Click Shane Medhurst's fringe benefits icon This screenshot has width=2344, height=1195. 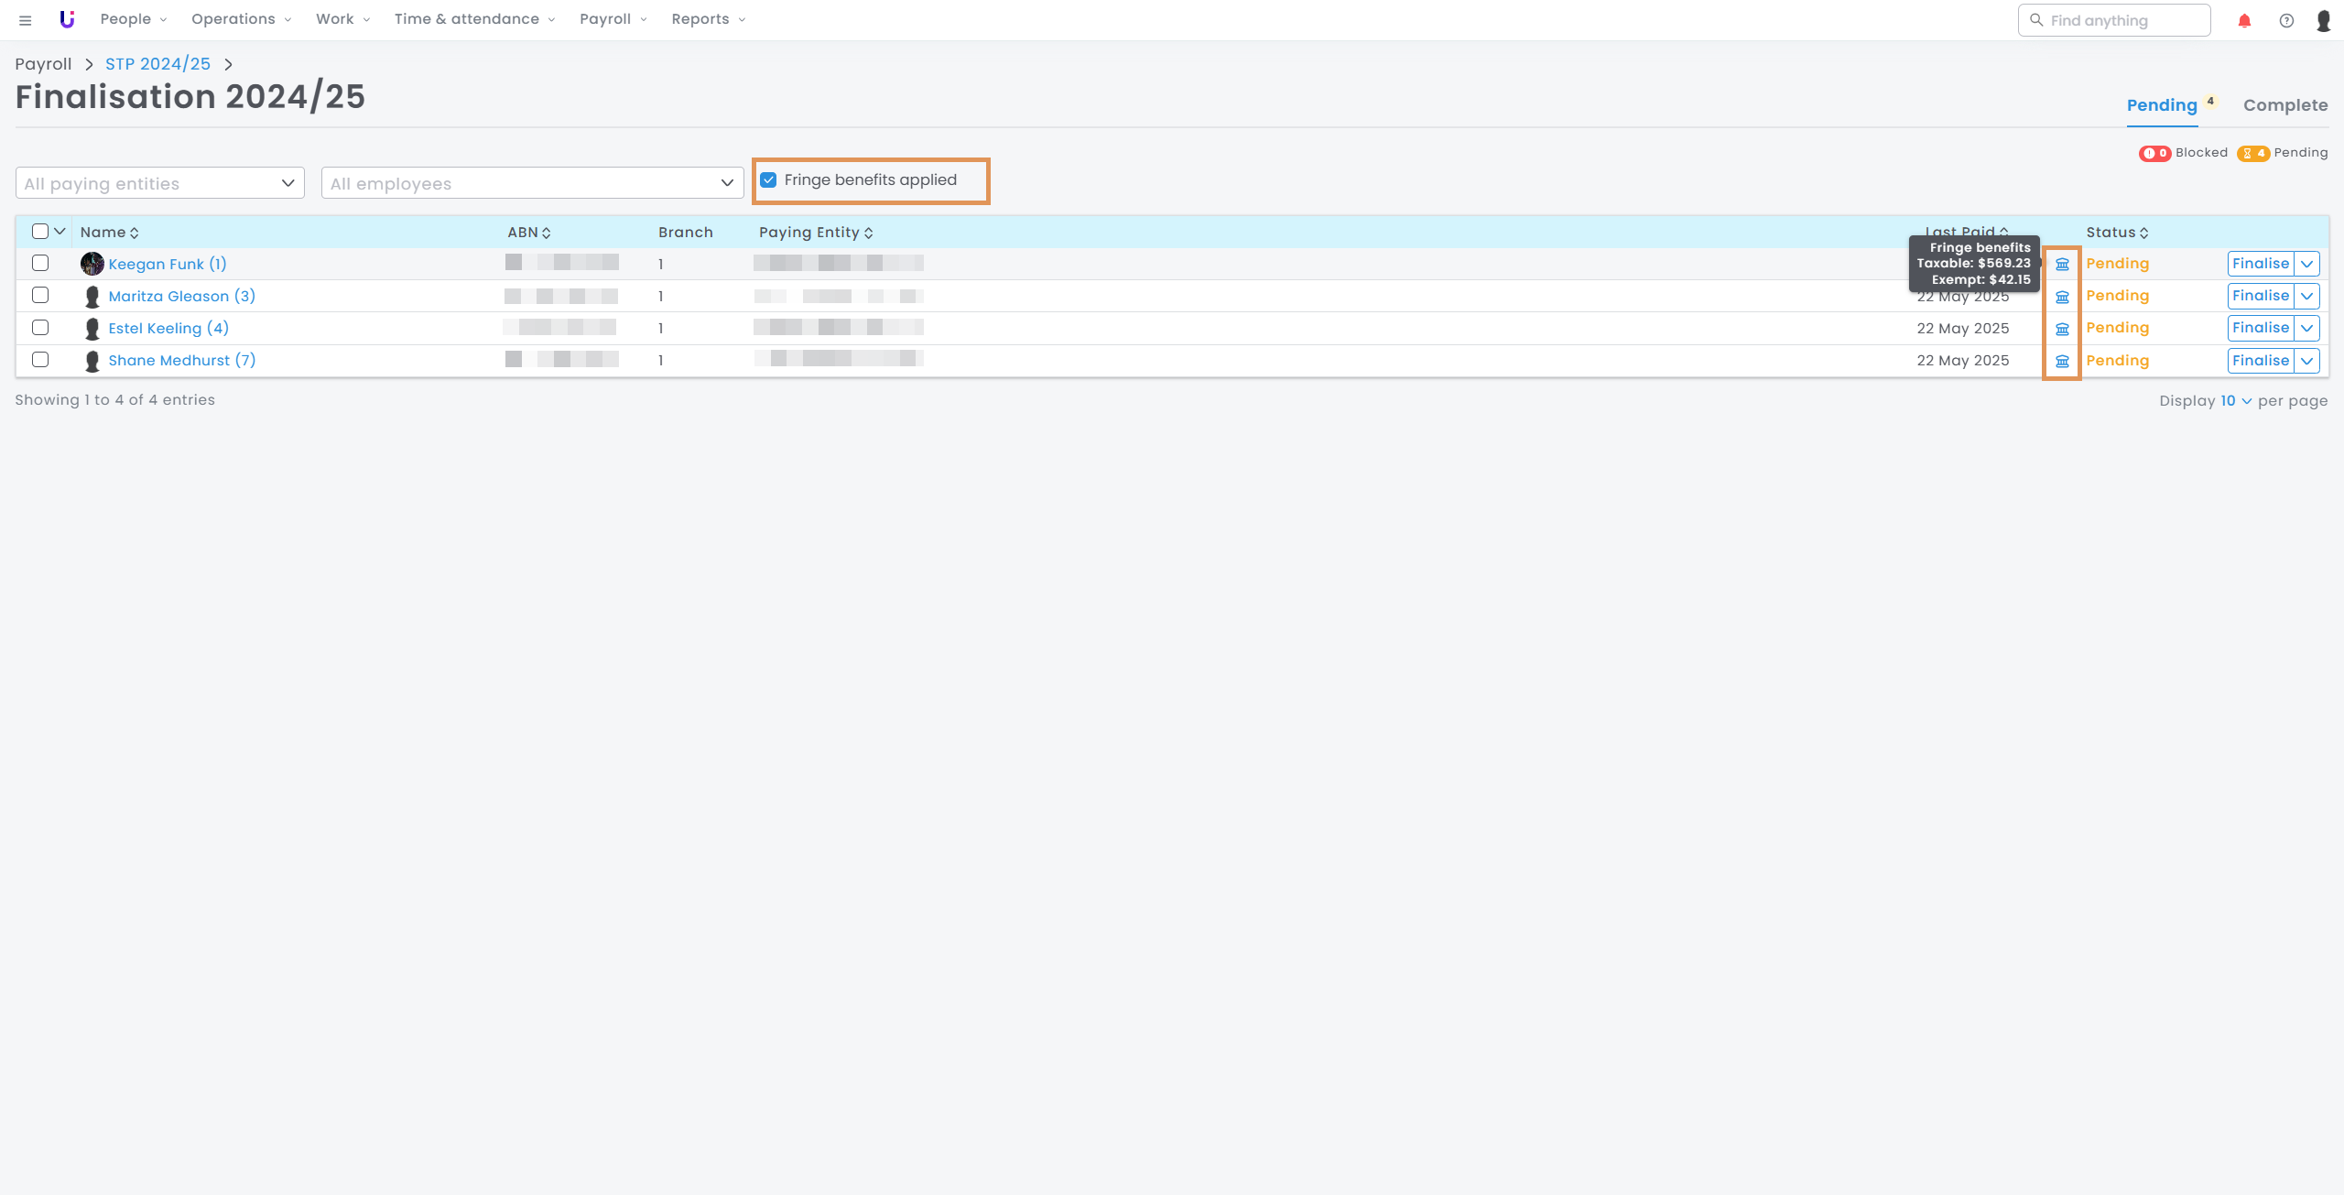point(2062,361)
